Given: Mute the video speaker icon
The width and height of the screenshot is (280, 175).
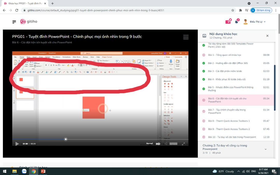Looking at the screenshot, I should (166, 144).
